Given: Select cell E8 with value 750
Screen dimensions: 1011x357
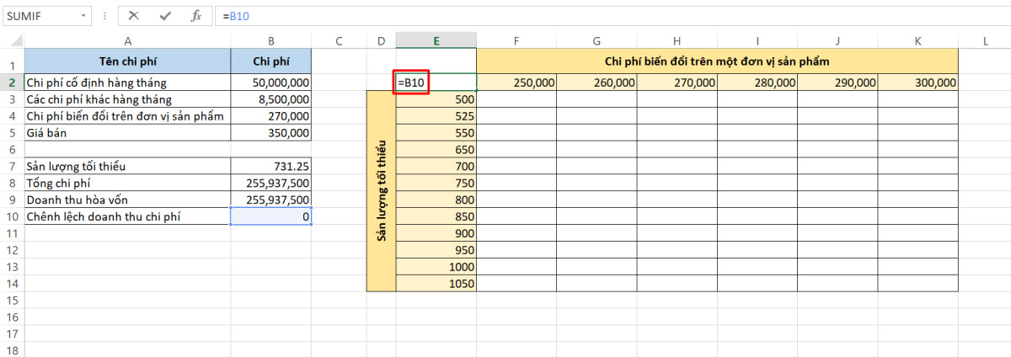Looking at the screenshot, I should tap(436, 183).
